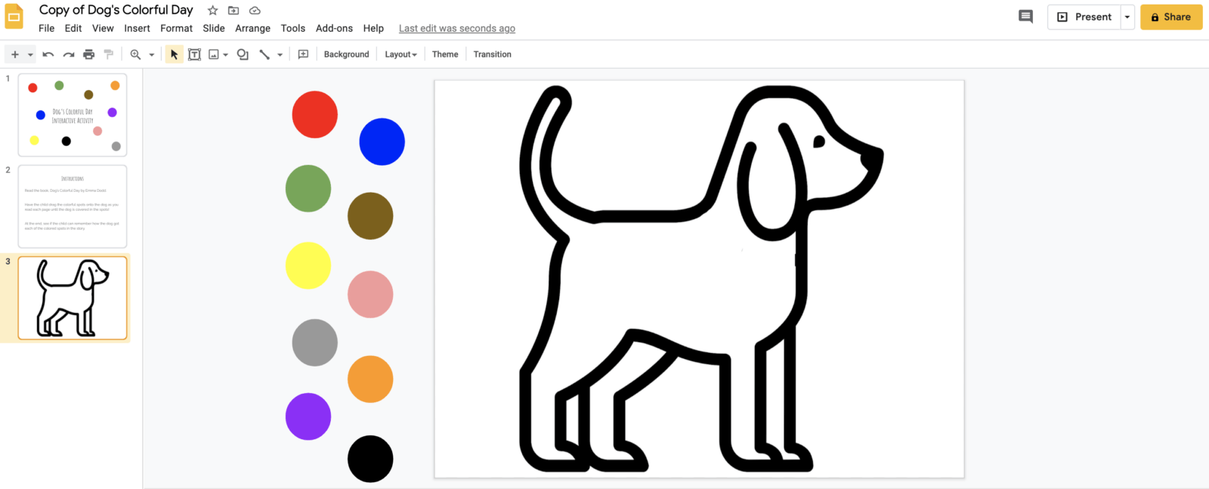Viewport: 1209px width, 489px height.
Task: Open the Insert menu
Action: [x=137, y=29]
